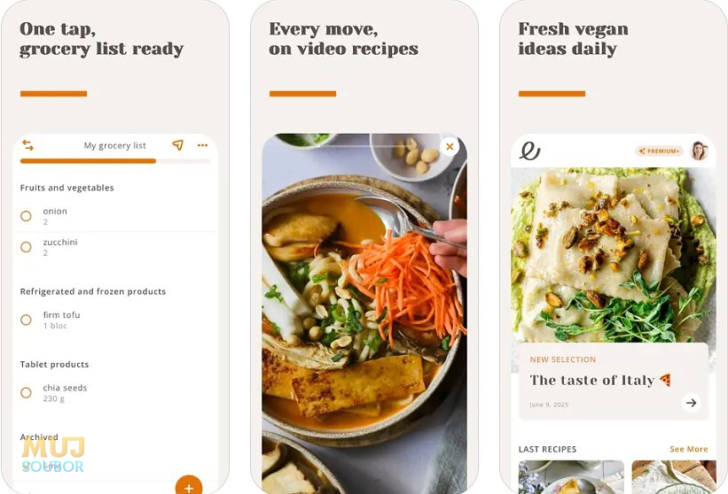
Task: Open the Archived section
Action: 39,436
